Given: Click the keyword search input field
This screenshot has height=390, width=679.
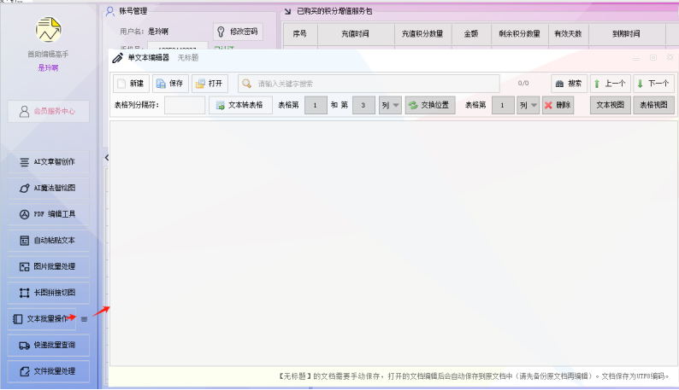Looking at the screenshot, I should pos(369,84).
